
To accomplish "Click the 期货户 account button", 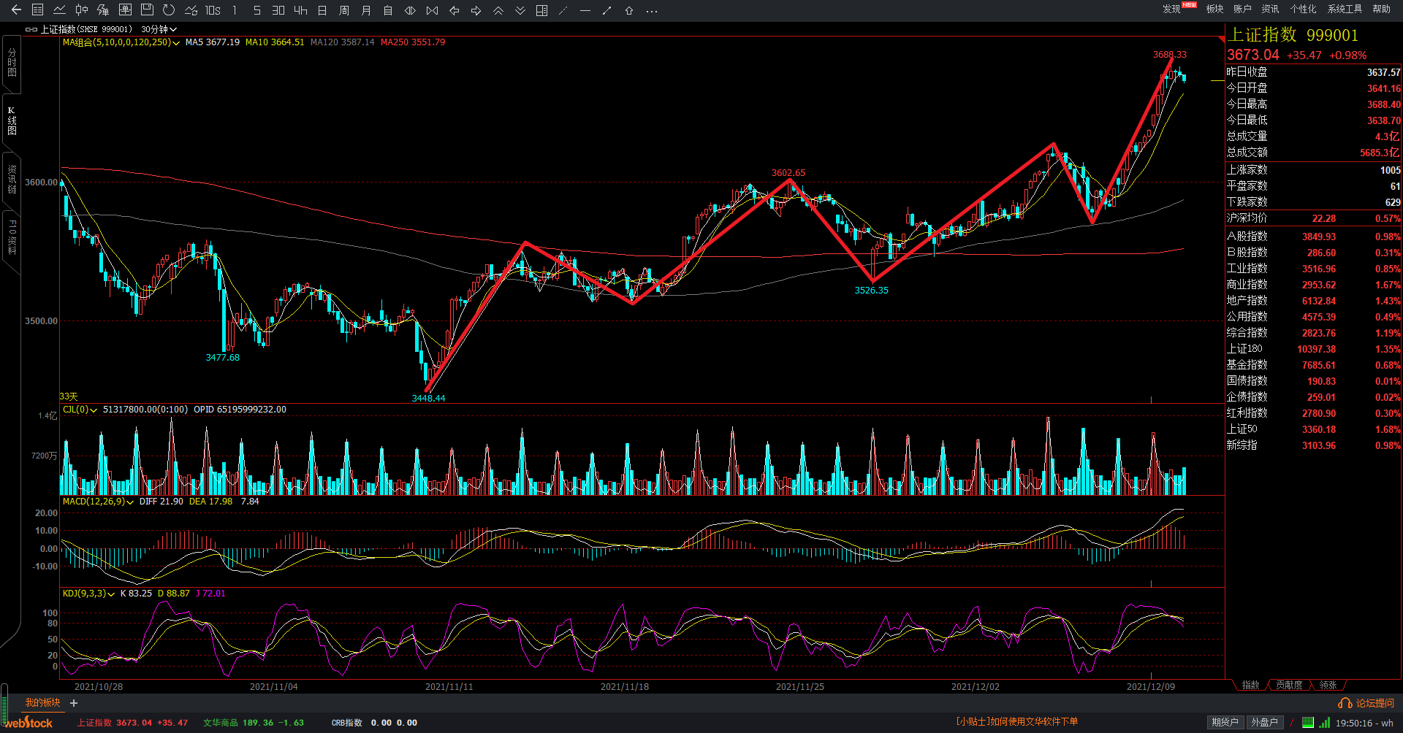I will tap(1225, 722).
